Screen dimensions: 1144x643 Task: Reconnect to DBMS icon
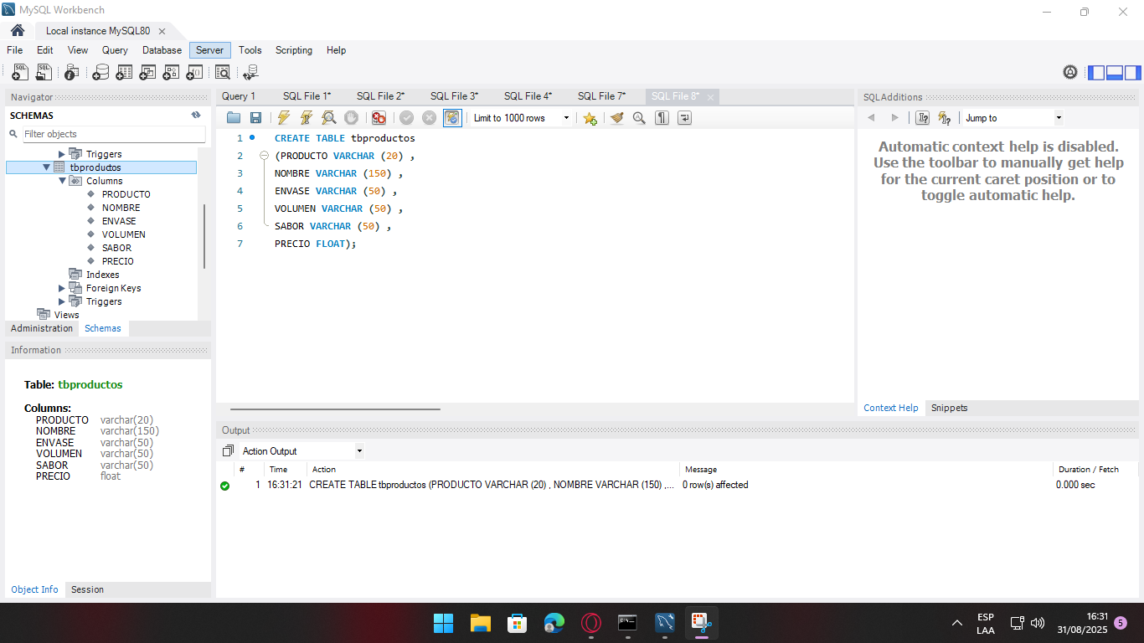[x=250, y=73]
